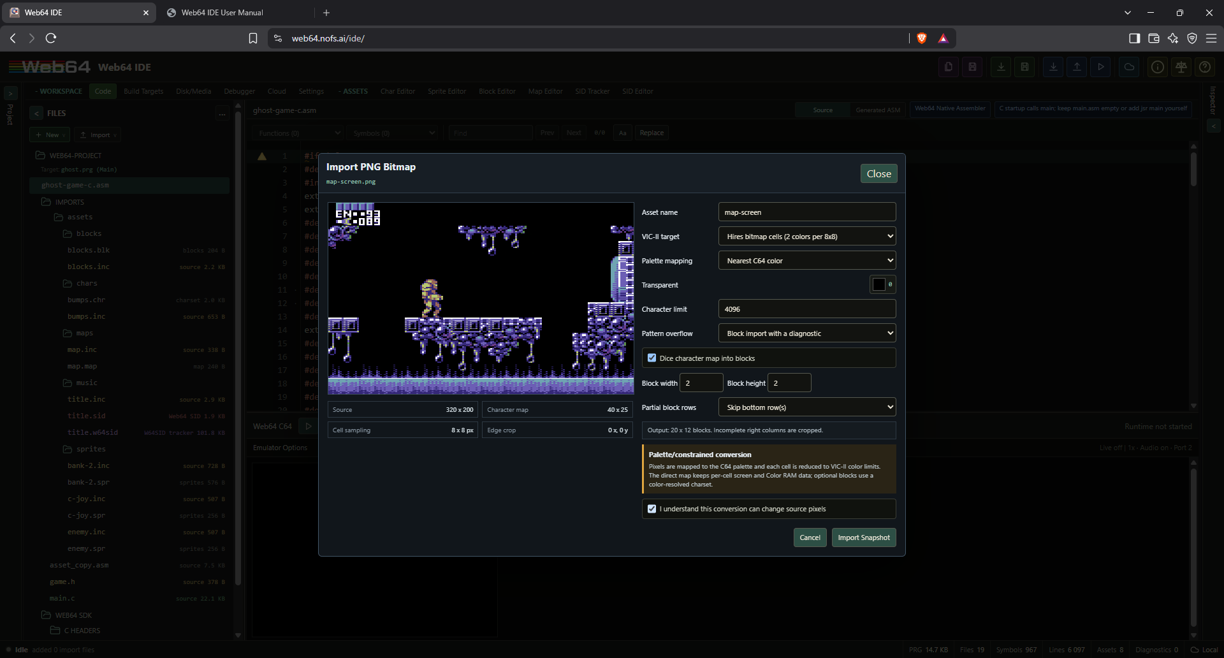Expand the Inspector panel arrow
The image size is (1224, 658).
(1213, 126)
